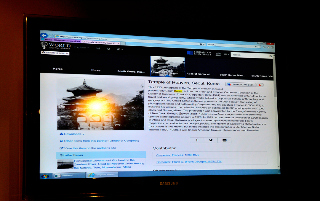Click the highlighted word Korea in description
The image size is (320, 201).
coord(178,91)
